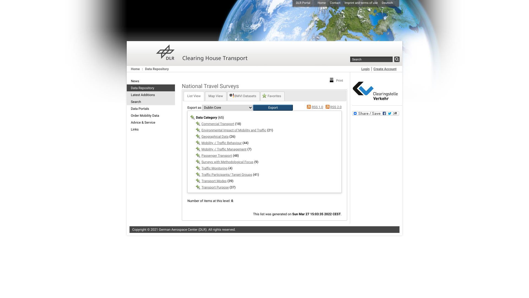Click the Geographical Data tree item

pos(215,137)
